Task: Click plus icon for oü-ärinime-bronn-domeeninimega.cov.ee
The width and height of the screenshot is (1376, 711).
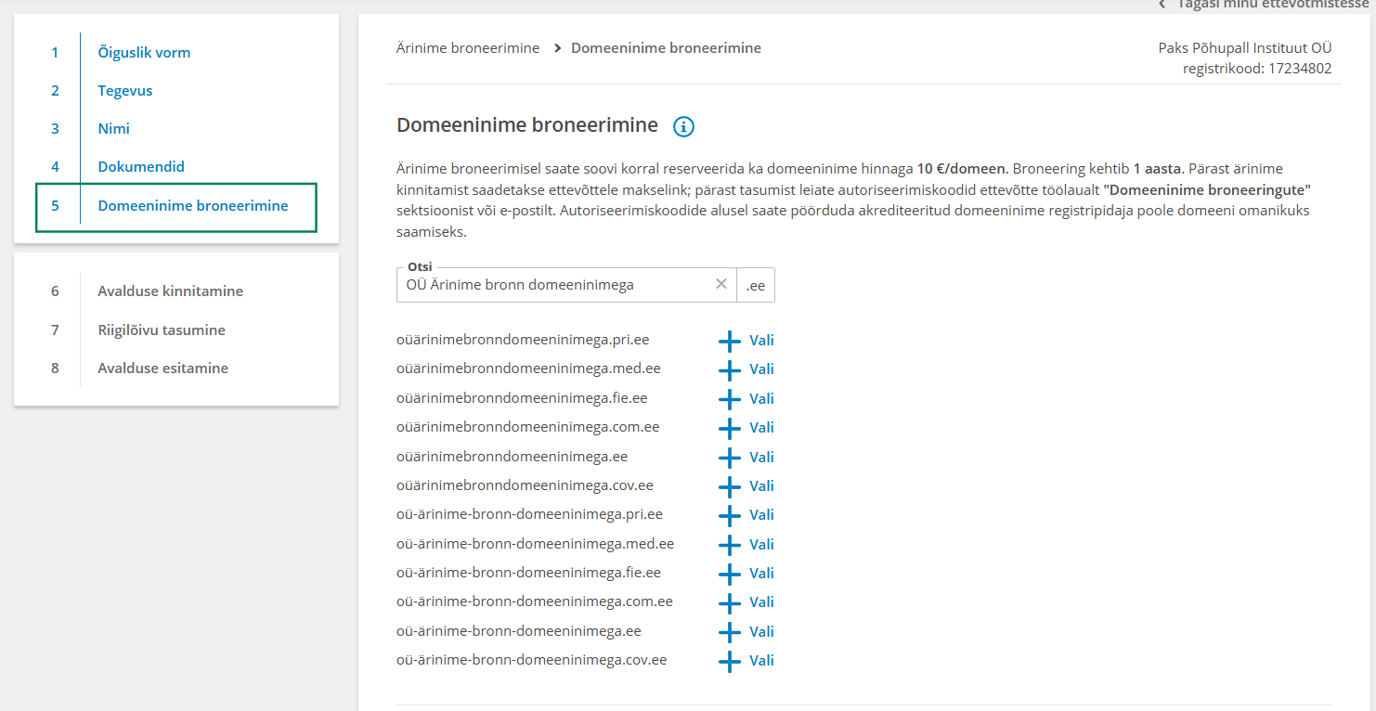Action: (730, 661)
